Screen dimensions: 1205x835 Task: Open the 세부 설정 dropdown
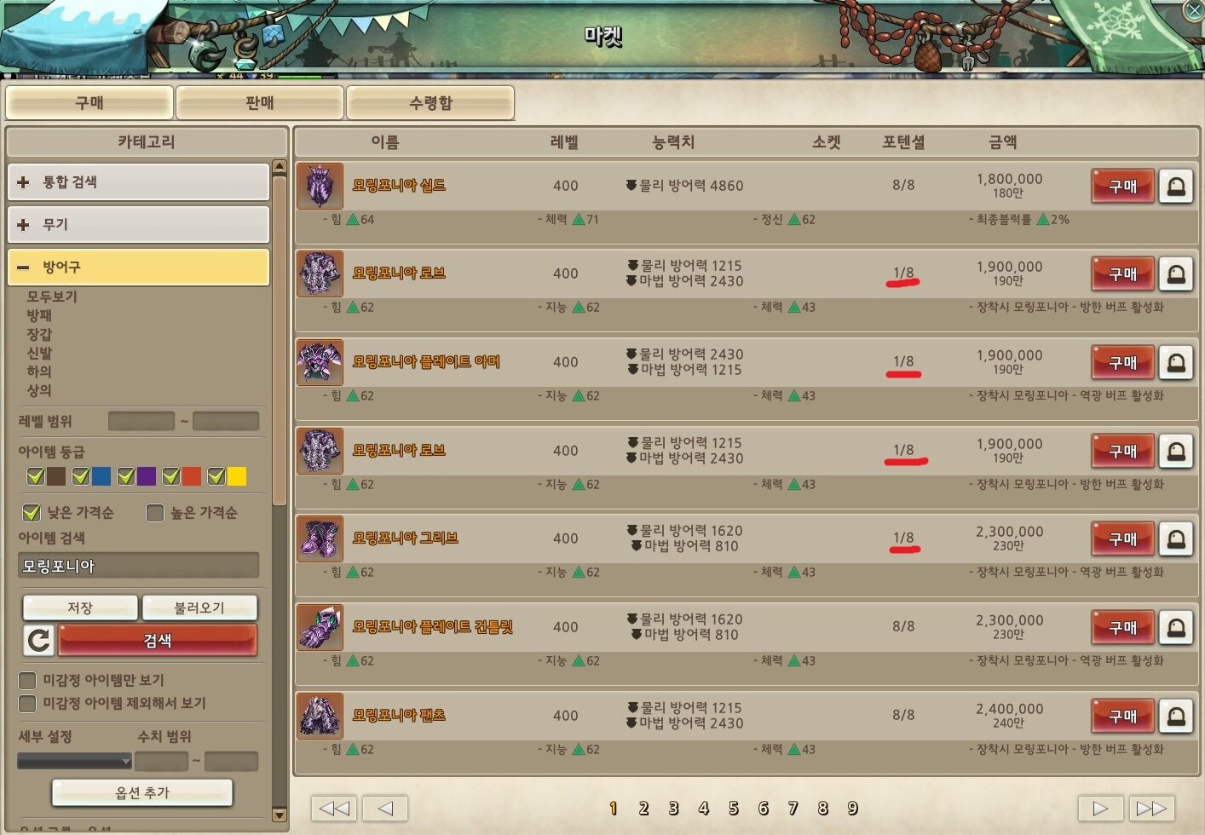click(74, 761)
